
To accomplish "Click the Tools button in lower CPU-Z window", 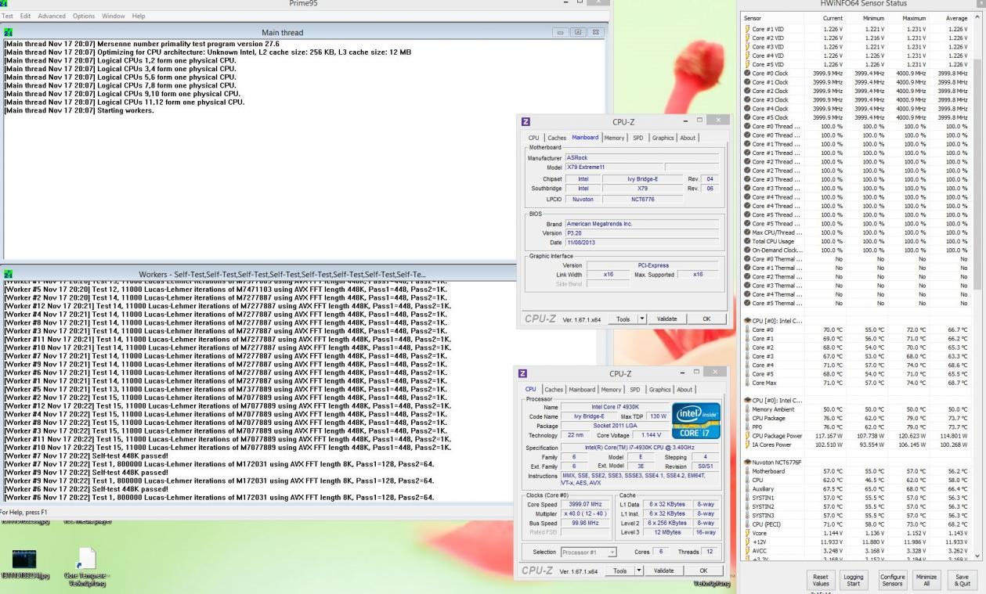I will click(619, 571).
